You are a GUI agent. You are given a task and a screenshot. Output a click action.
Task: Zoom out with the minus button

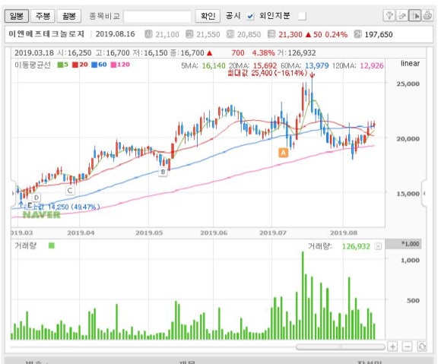(x=408, y=347)
